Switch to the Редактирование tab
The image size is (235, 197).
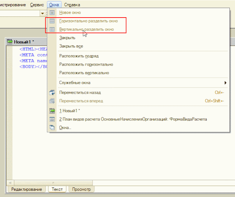[x=27, y=189]
